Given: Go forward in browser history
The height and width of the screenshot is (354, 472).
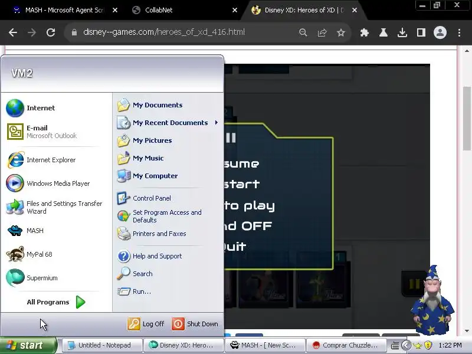Looking at the screenshot, I should coord(32,32).
